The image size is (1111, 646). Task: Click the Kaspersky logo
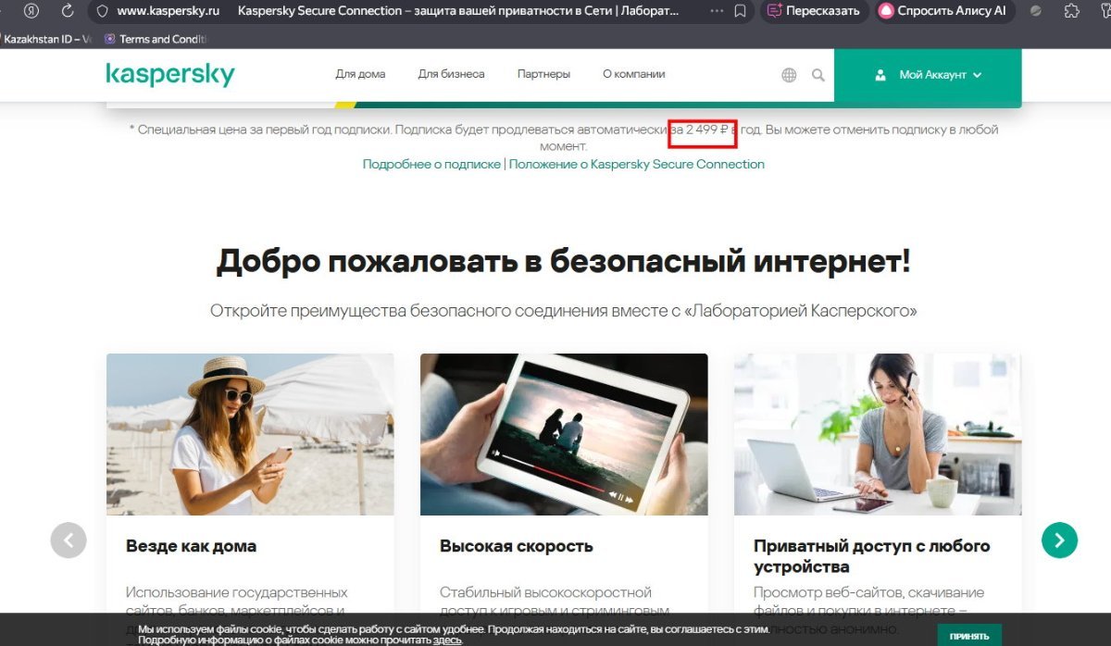[170, 75]
